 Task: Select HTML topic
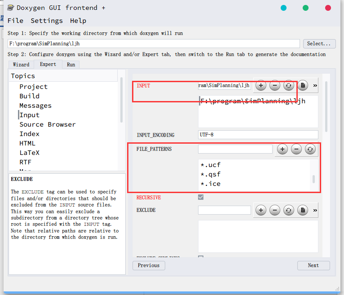pos(27,143)
